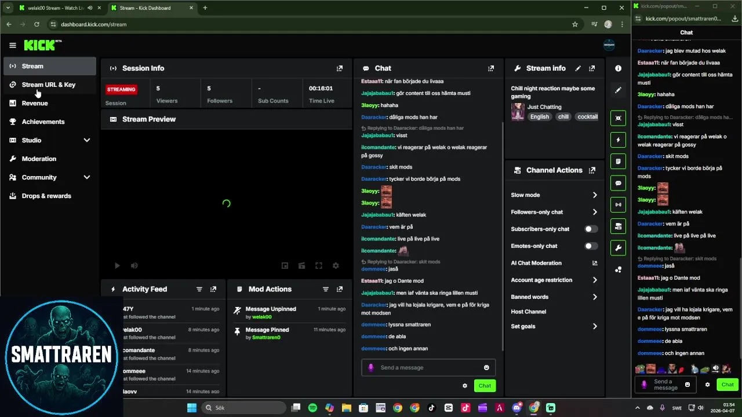The width and height of the screenshot is (742, 417).
Task: Select Stream in the sidebar
Action: coord(50,66)
